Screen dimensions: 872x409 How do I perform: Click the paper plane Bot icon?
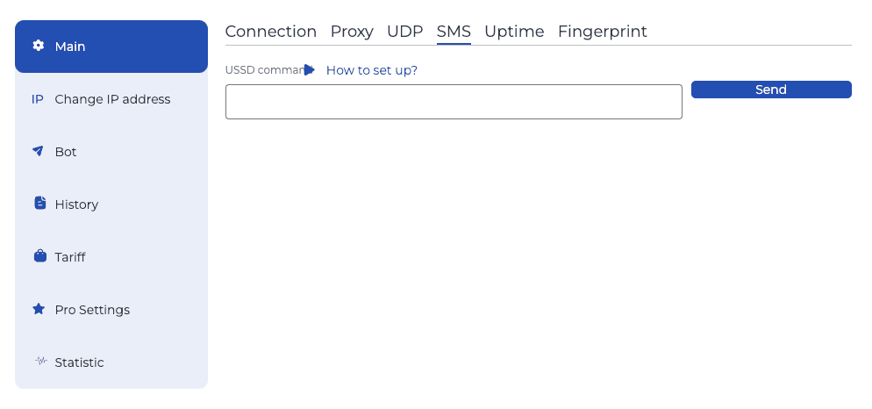[39, 151]
